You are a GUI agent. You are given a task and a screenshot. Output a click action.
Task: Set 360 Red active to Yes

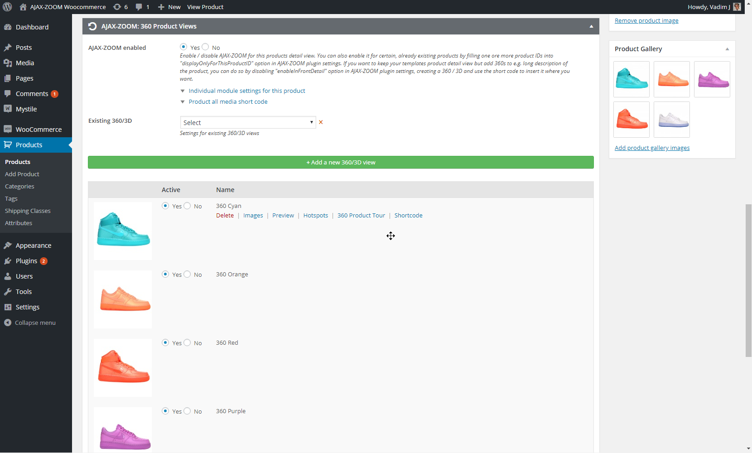(165, 342)
